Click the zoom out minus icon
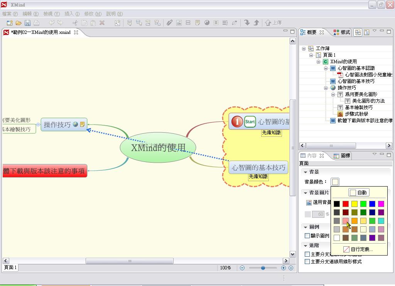 pos(242,268)
